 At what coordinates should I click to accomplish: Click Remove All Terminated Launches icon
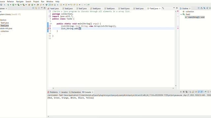pos(186,92)
